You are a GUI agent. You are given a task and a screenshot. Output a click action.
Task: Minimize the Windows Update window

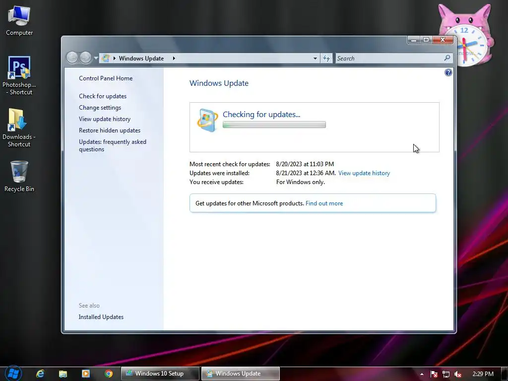(414, 40)
